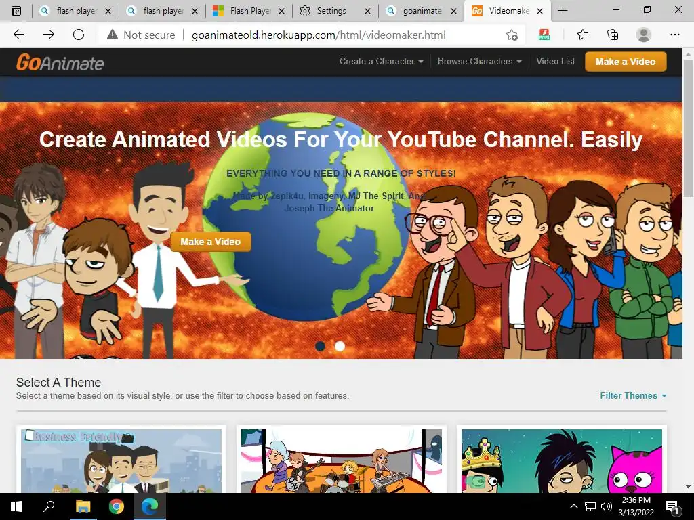
Task: Close the Settings tab
Action: [x=367, y=12]
